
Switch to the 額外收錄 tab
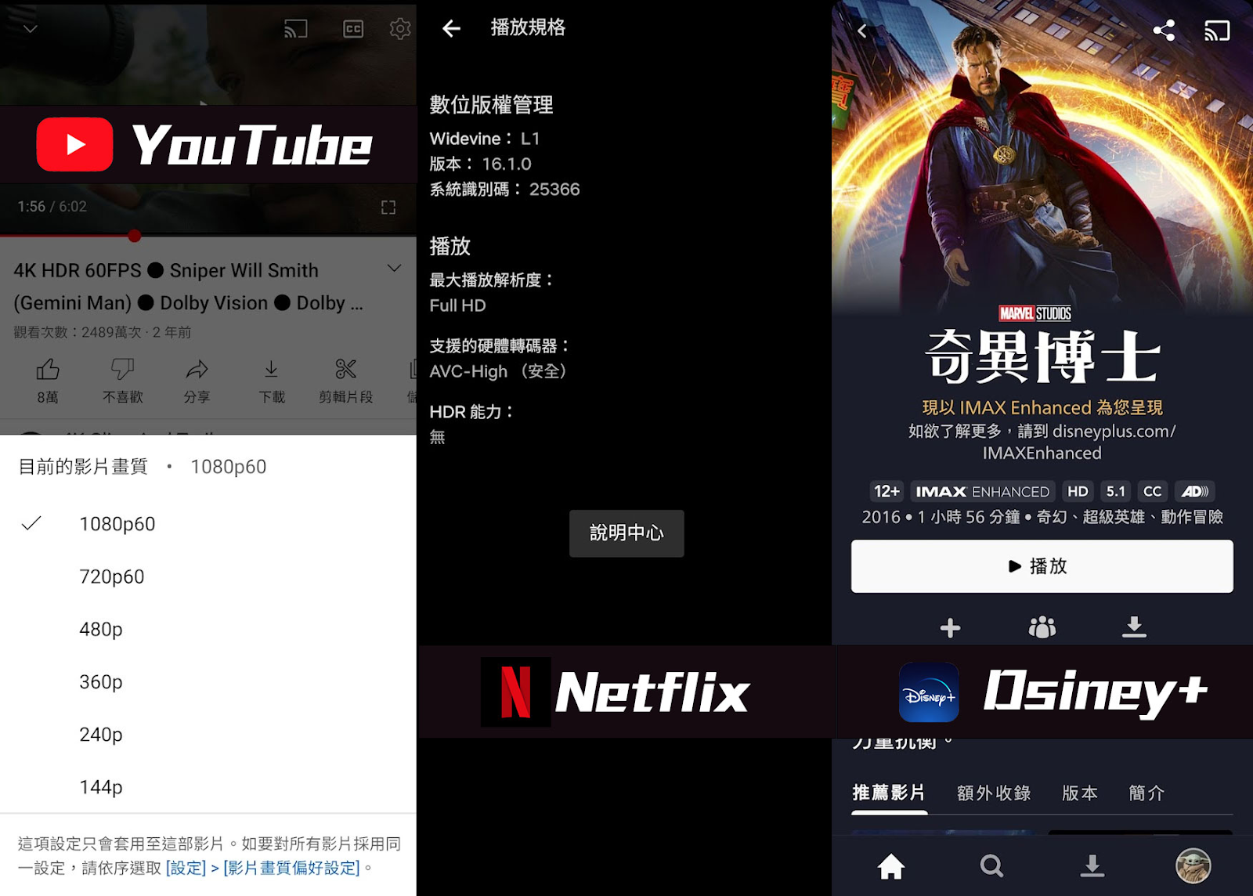pos(994,793)
